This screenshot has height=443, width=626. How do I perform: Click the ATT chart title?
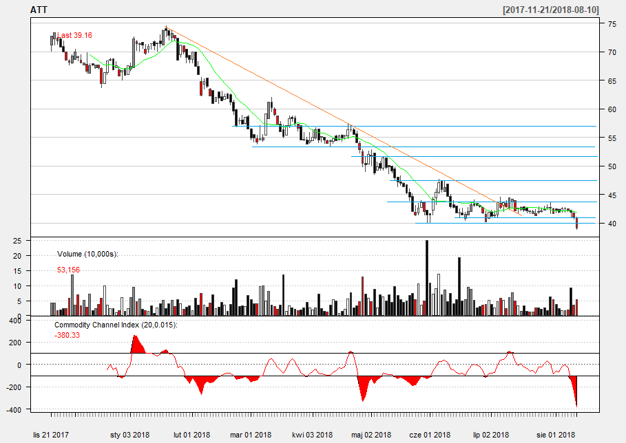[39, 10]
